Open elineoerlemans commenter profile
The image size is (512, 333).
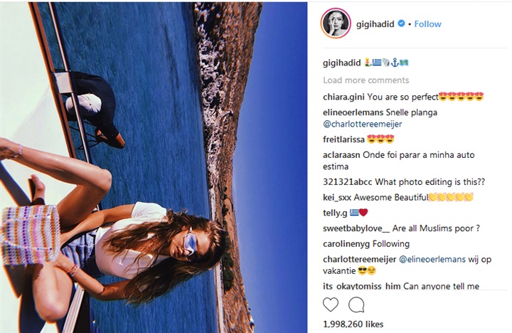tap(353, 112)
